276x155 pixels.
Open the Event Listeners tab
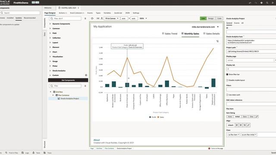[77, 13]
